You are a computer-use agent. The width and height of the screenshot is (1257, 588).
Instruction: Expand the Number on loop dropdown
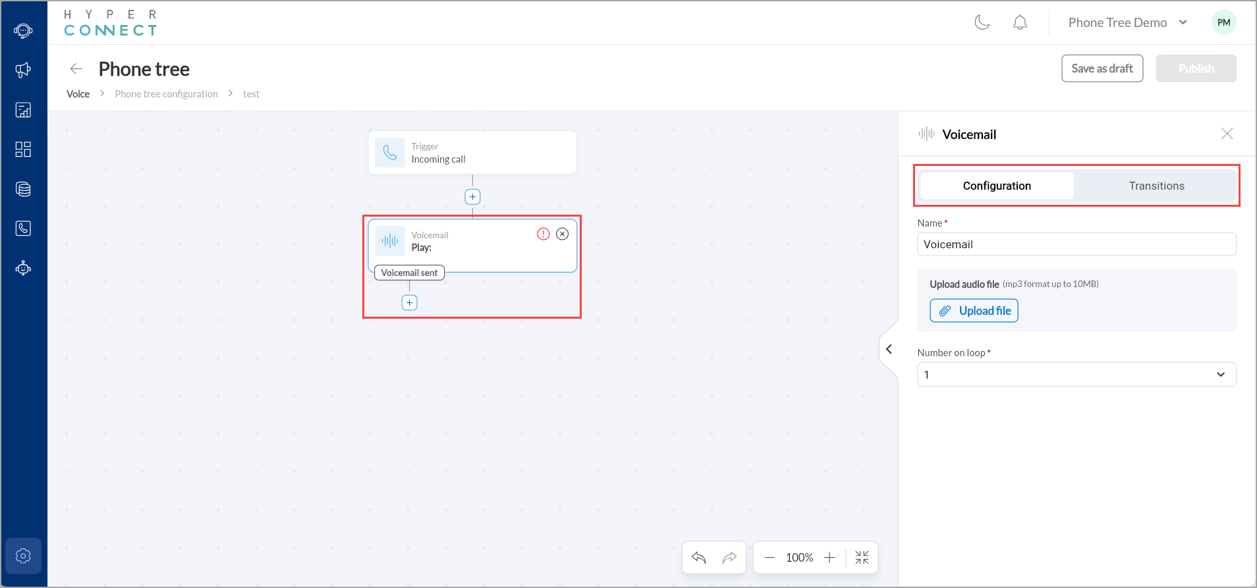pos(1076,375)
